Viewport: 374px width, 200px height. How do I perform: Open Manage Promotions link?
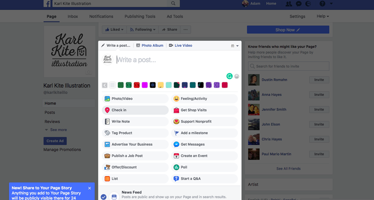(x=62, y=150)
